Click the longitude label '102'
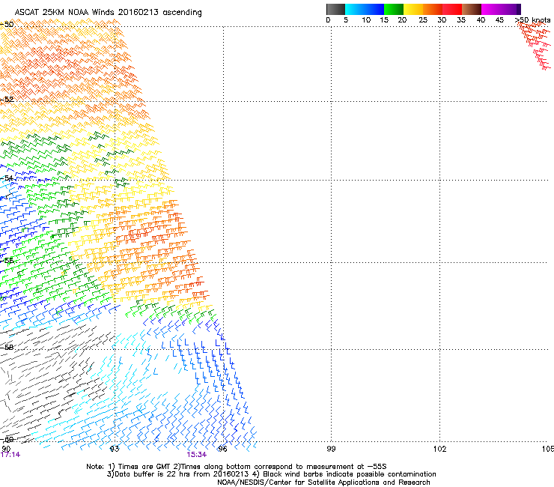 [440, 449]
